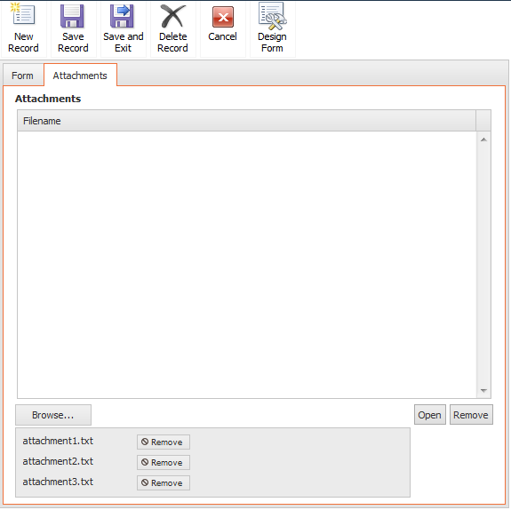Remove attachment3.txt from upload list
The height and width of the screenshot is (510, 511).
[x=164, y=482]
